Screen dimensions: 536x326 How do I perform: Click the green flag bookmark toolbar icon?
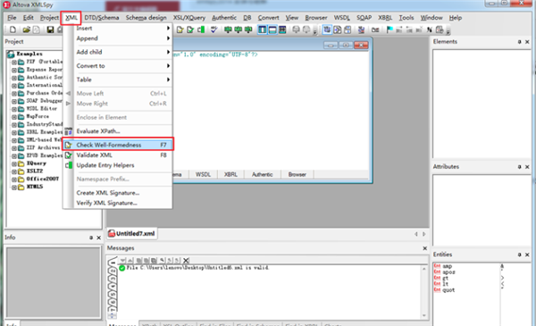(x=389, y=30)
